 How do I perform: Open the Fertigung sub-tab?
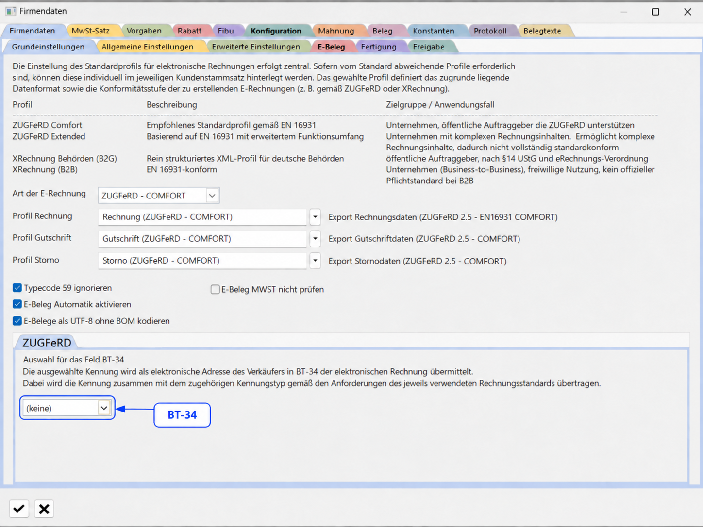(379, 47)
